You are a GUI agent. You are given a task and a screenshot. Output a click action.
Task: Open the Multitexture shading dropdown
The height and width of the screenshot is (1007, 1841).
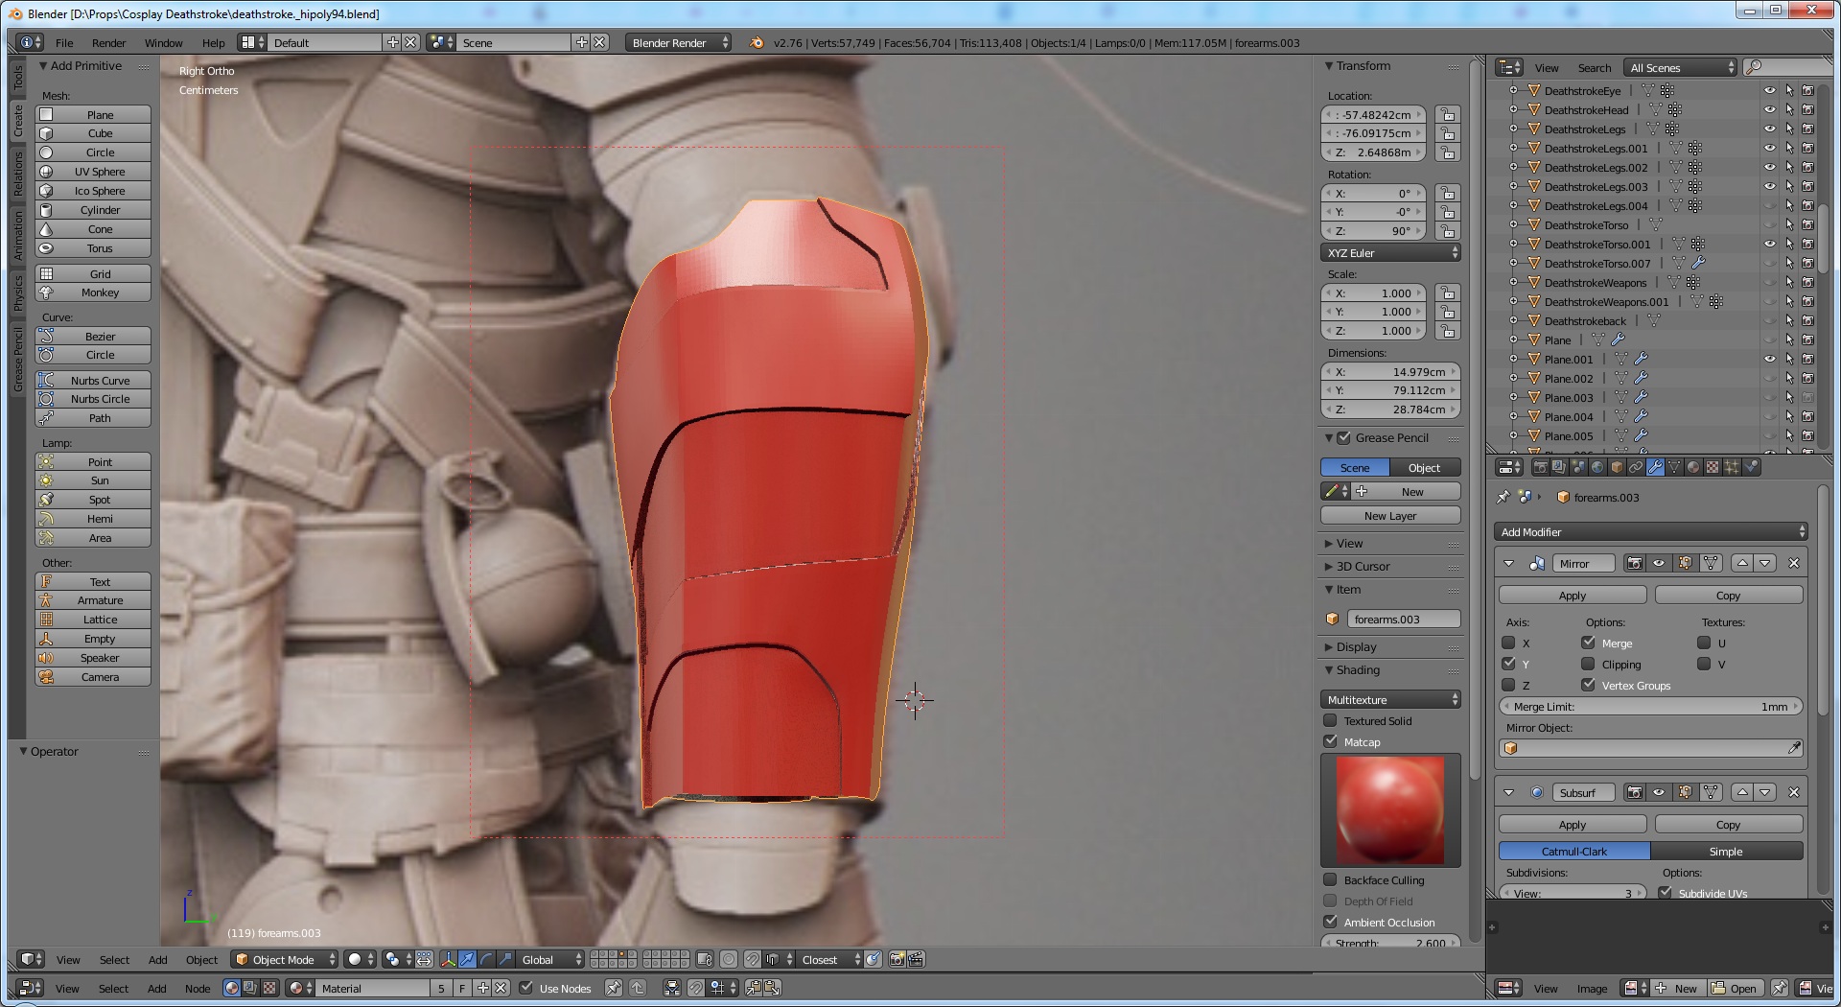tap(1390, 699)
